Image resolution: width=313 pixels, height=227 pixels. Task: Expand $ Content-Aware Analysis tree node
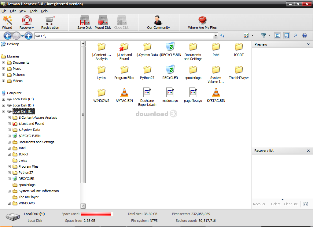pos(9,118)
